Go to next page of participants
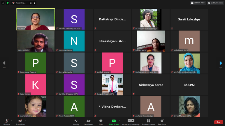Image resolution: width=225 pixels, height=126 pixels. 221,63
